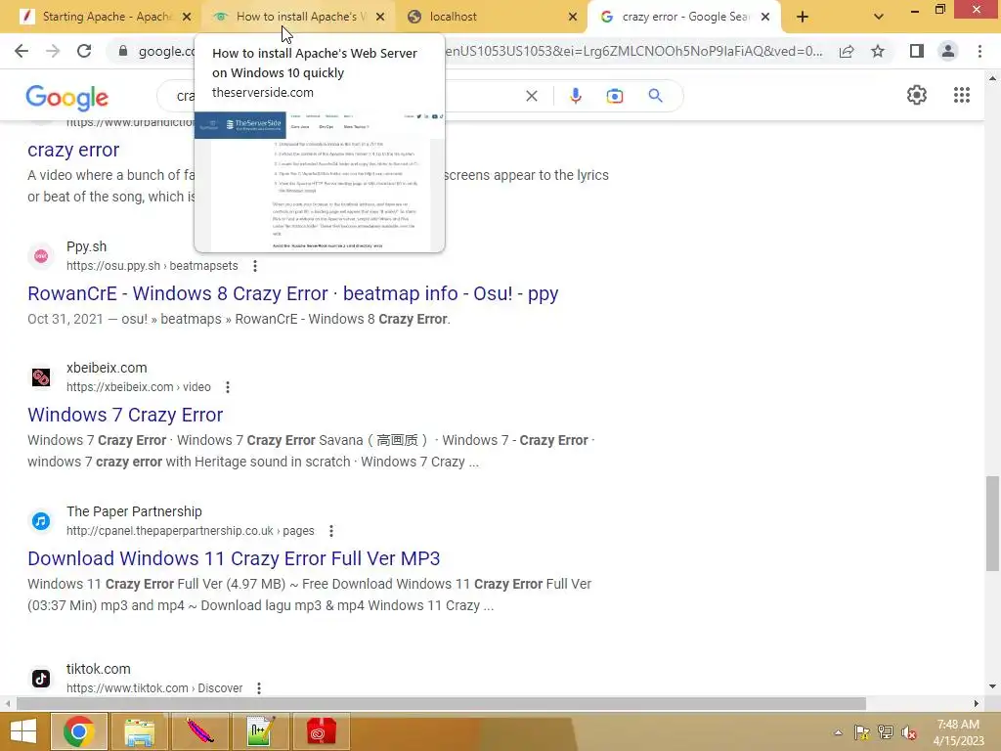
Task: View site information with the lock icon
Action: click(123, 51)
